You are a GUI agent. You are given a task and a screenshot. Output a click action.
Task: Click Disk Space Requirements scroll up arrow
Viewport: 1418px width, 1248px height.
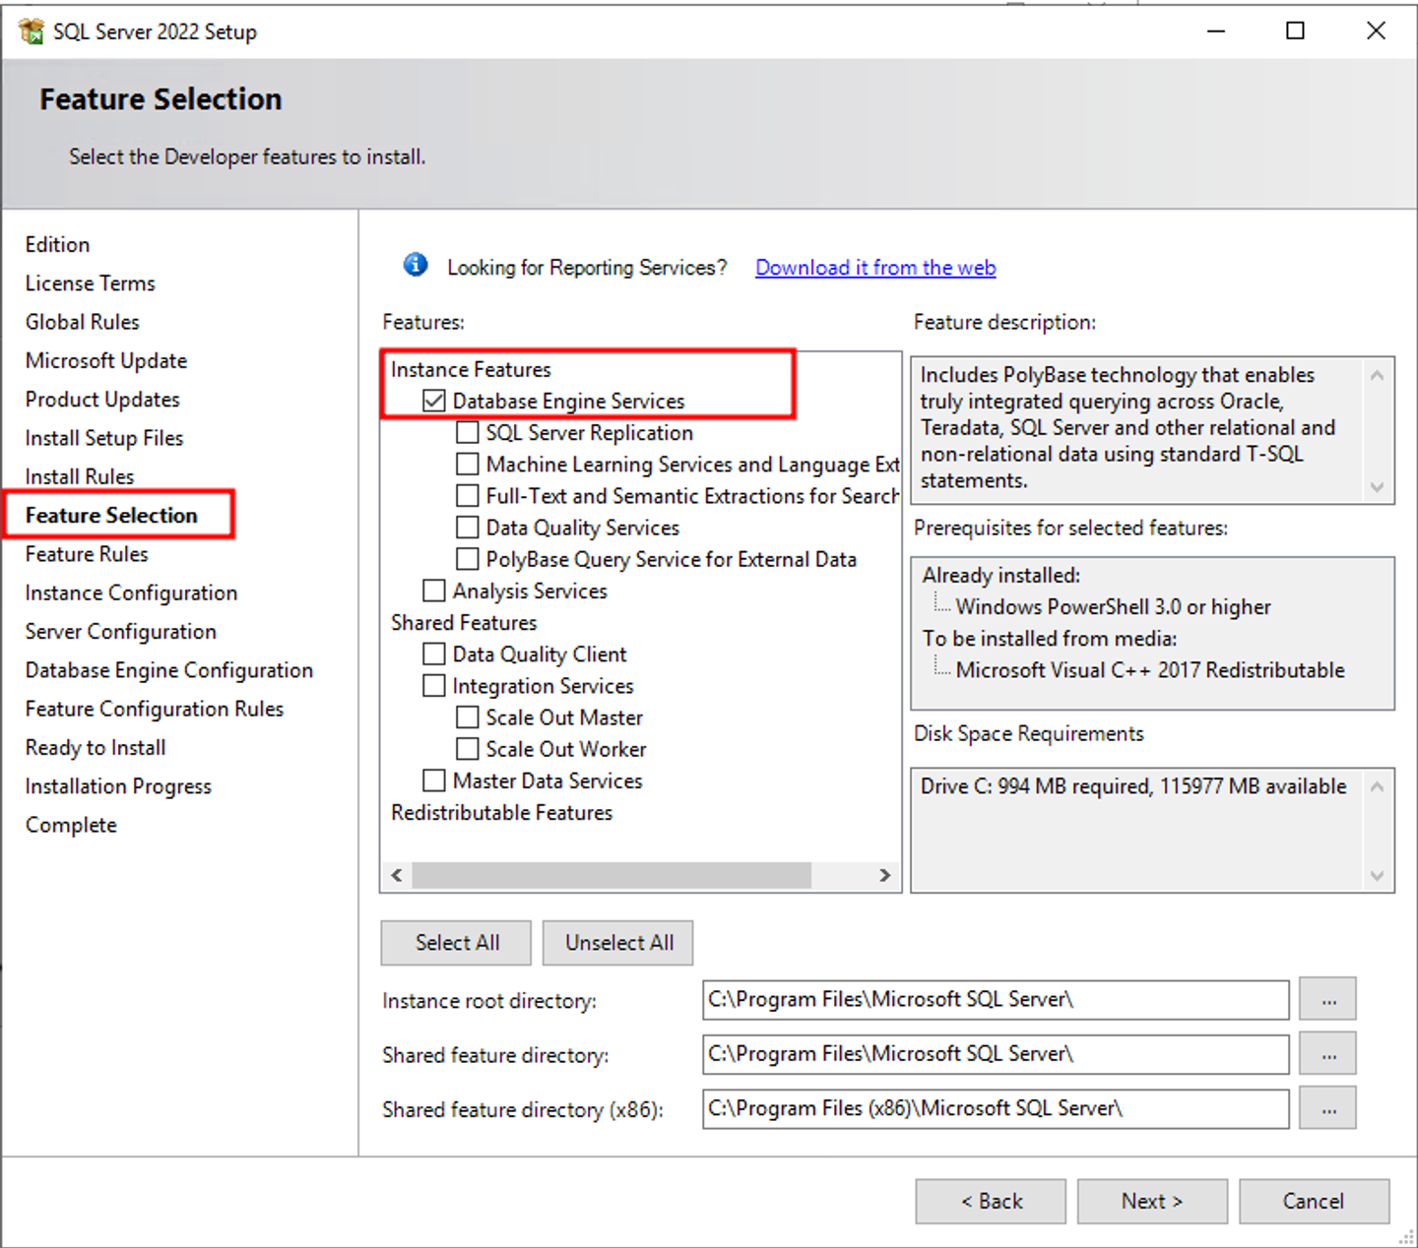click(1377, 786)
